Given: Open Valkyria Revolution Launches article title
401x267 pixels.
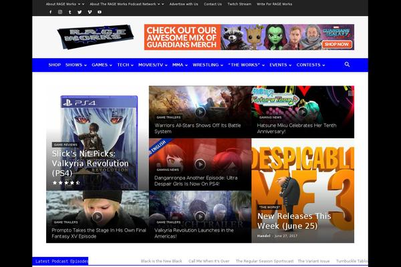Looking at the screenshot, I should click(194, 233).
